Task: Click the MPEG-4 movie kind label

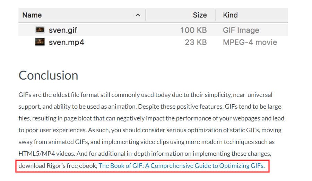Action: click(x=250, y=42)
